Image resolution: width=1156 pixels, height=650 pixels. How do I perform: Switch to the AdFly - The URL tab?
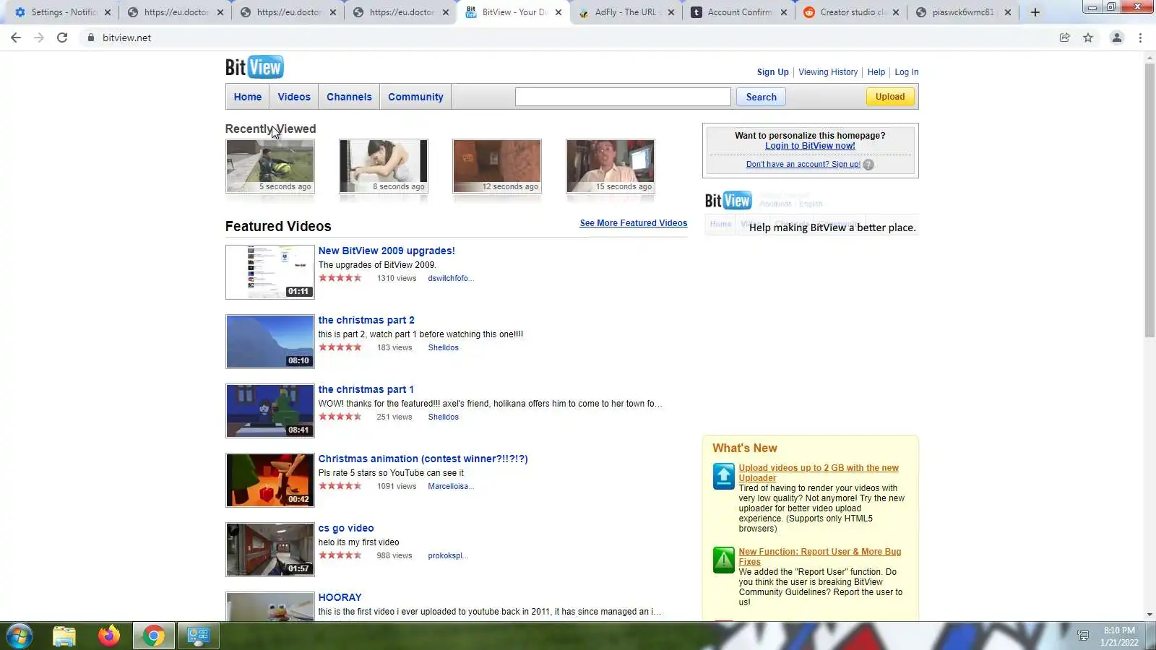625,12
